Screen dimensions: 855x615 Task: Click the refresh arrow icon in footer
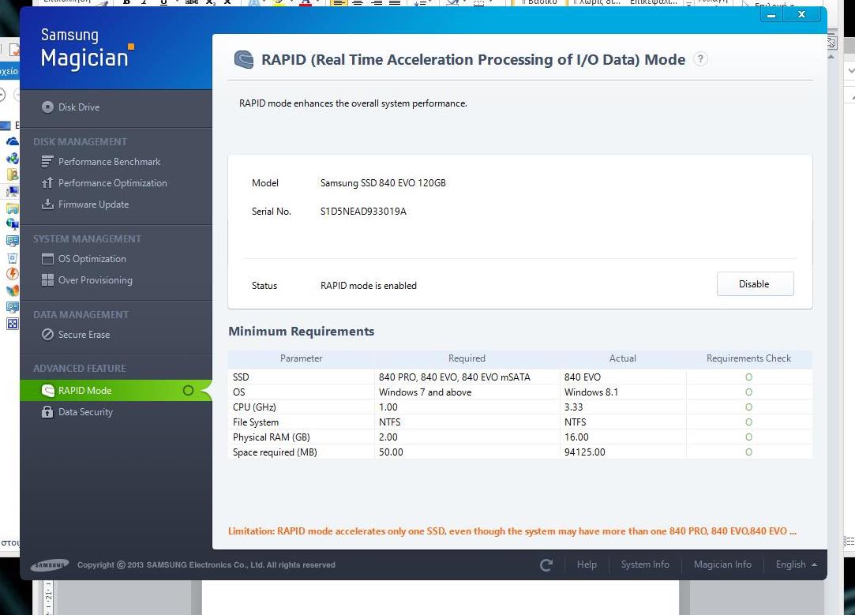point(546,564)
